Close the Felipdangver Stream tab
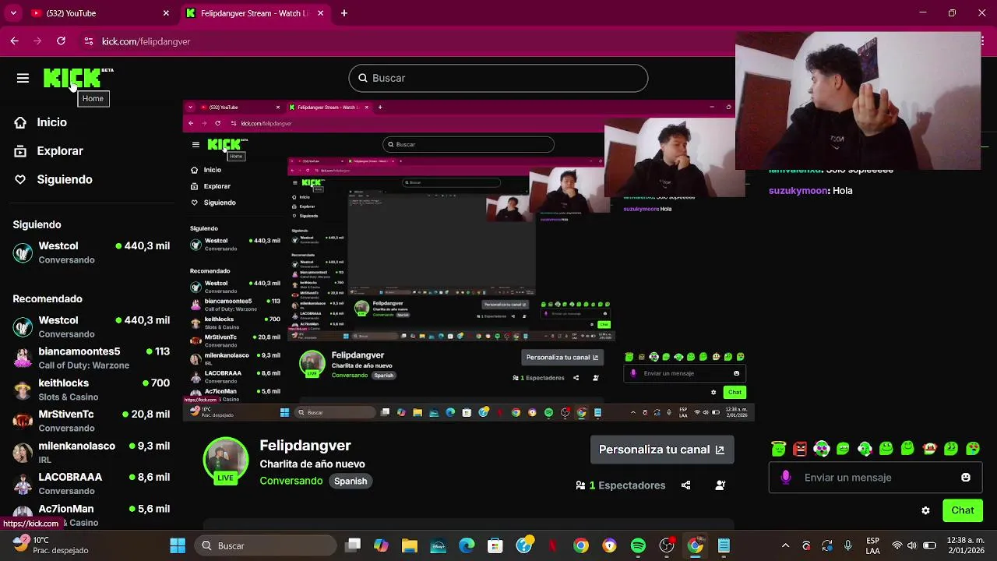997x561 pixels. point(319,13)
